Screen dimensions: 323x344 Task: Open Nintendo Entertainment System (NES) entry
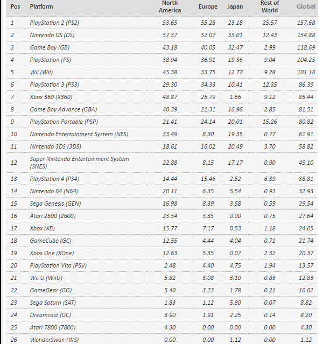[79, 134]
